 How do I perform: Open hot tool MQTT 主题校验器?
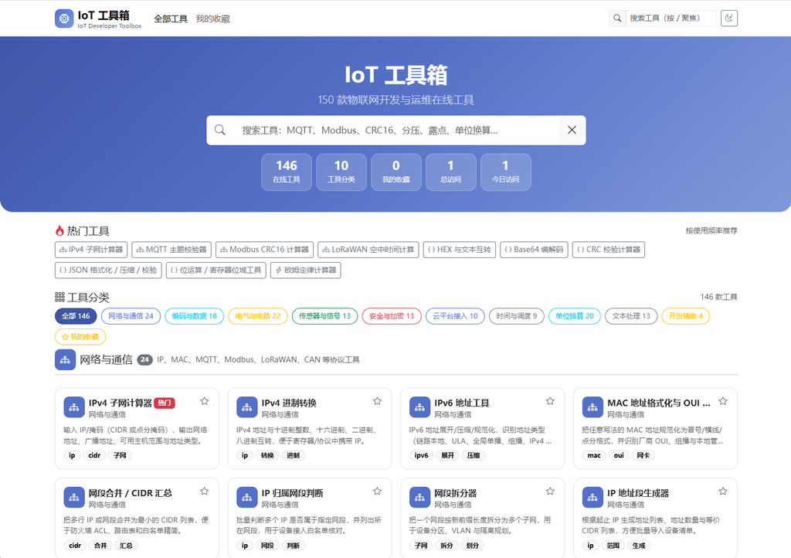[171, 250]
